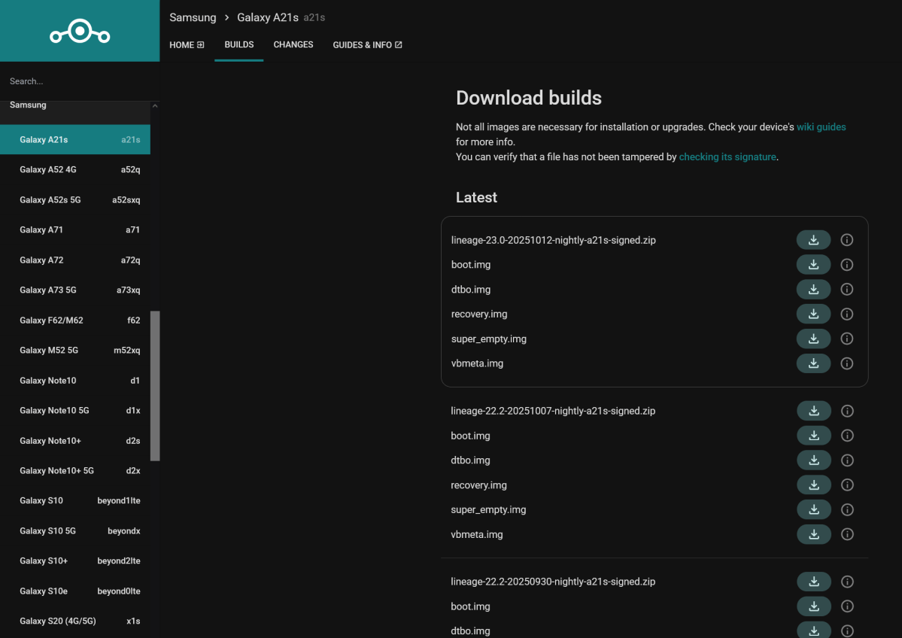Download vbmeta.img from the 20251007 build
This screenshot has height=638, width=902.
coord(813,534)
